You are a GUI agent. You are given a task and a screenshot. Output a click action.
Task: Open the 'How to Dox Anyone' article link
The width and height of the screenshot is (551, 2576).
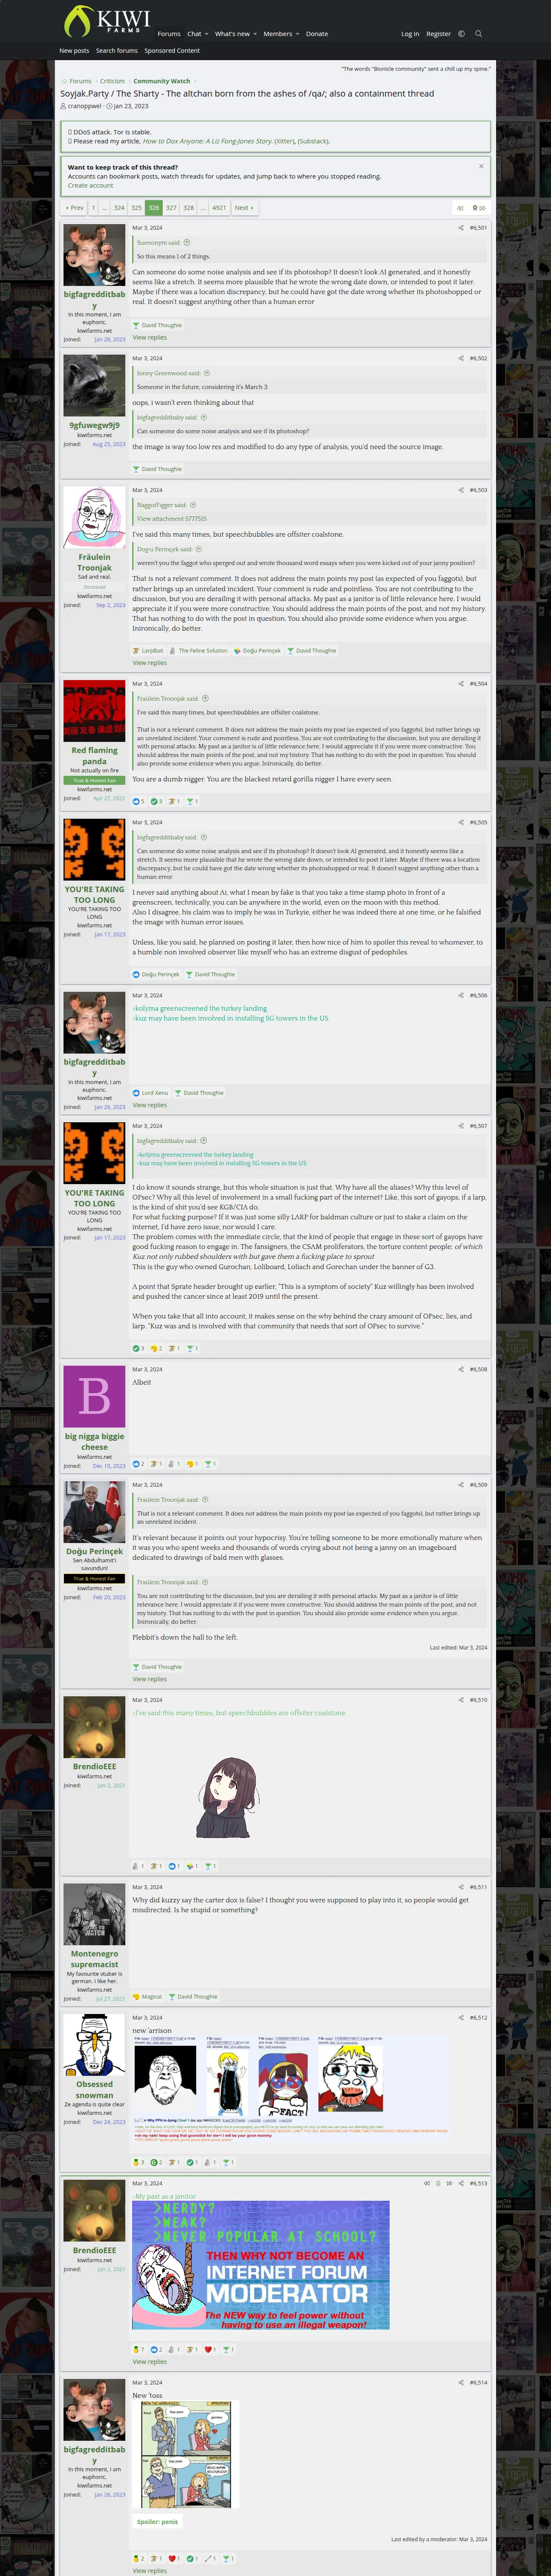pyautogui.click(x=207, y=141)
